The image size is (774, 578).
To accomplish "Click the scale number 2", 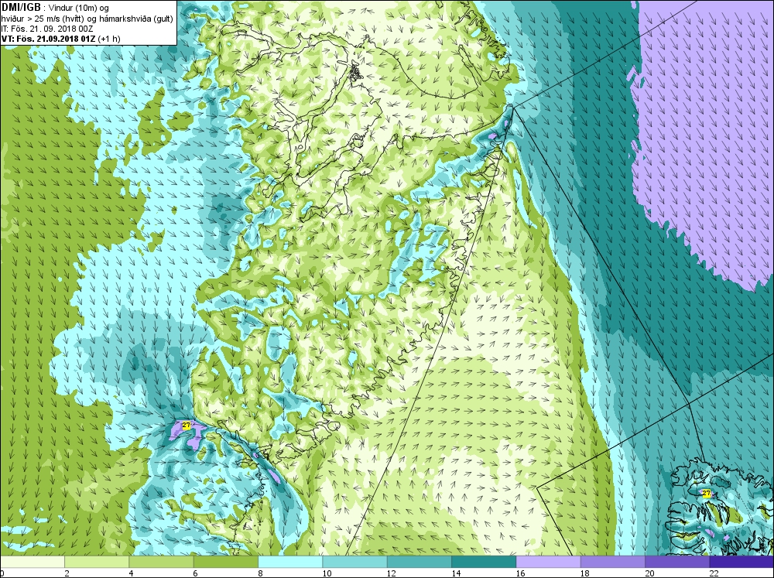I will [x=67, y=573].
